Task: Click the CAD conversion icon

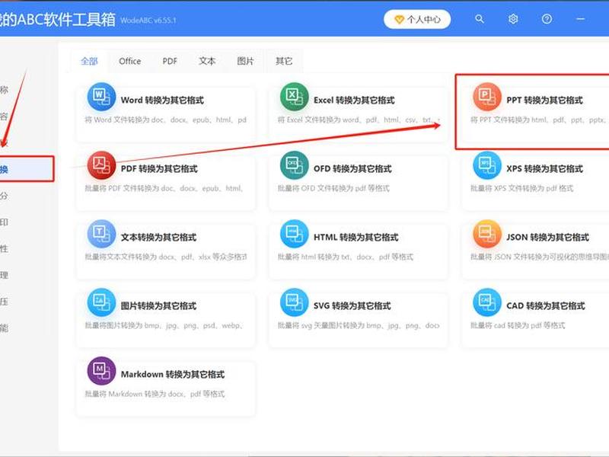Action: click(x=487, y=302)
